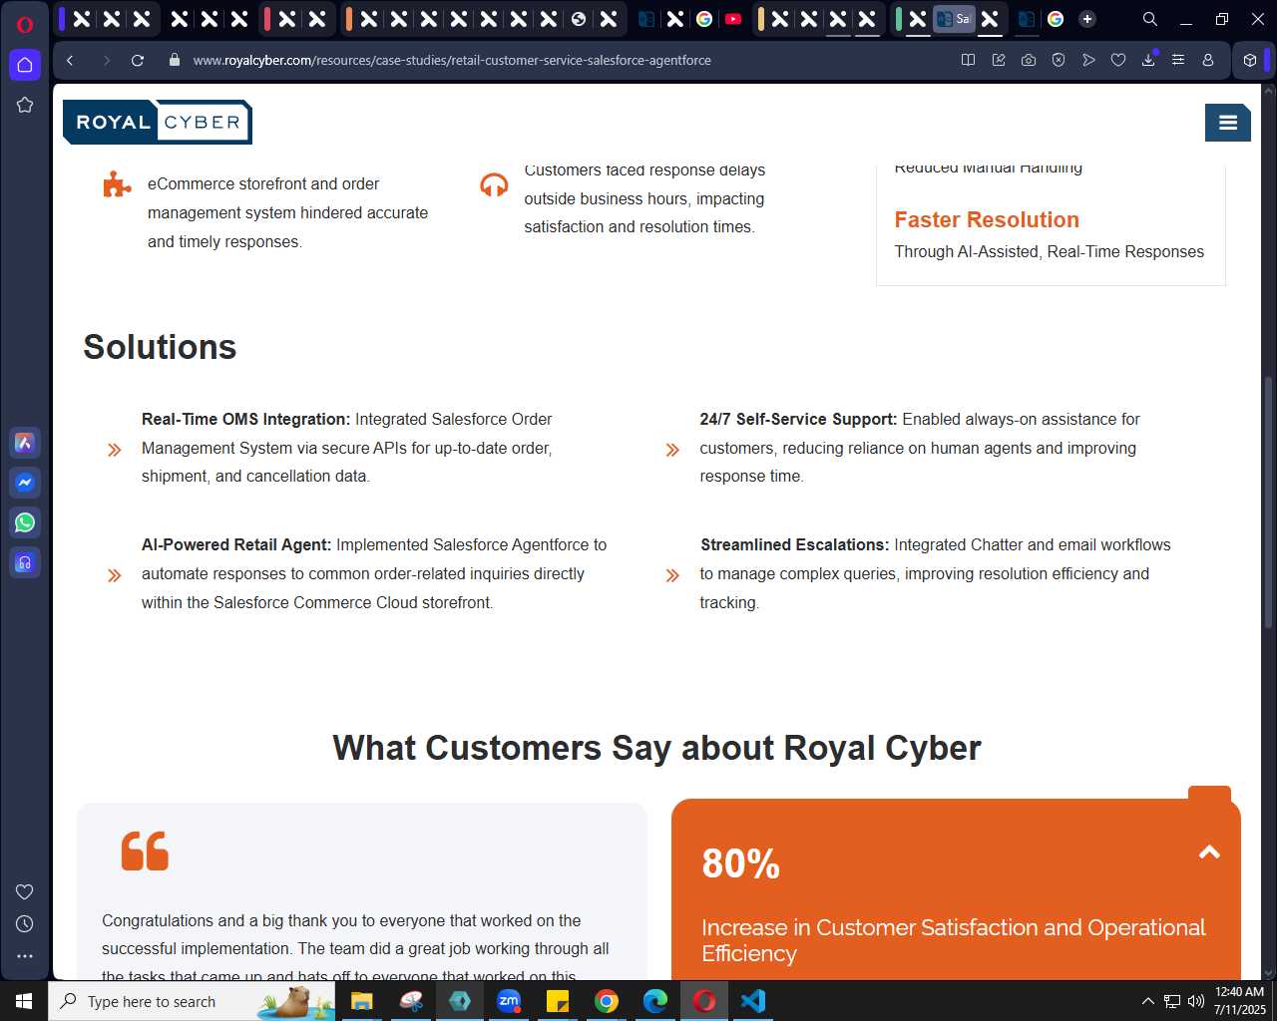Open the three-dot sidebar setup menu
The image size is (1277, 1021).
(x=25, y=955)
